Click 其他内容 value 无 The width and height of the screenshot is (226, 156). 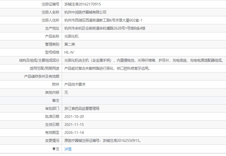(x=66, y=92)
